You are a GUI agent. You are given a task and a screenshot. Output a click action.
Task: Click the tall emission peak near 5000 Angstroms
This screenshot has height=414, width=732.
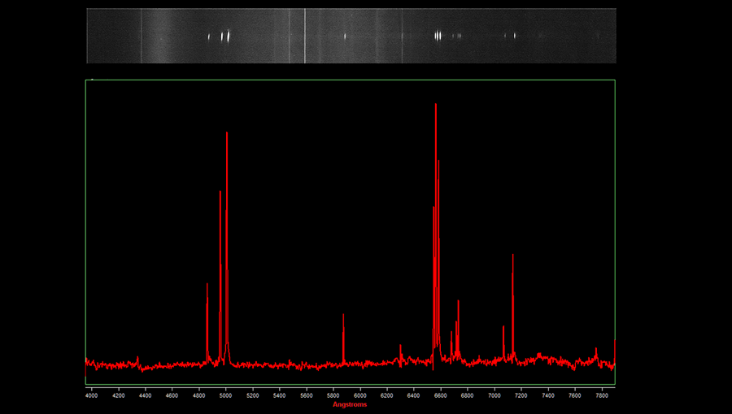[226, 134]
